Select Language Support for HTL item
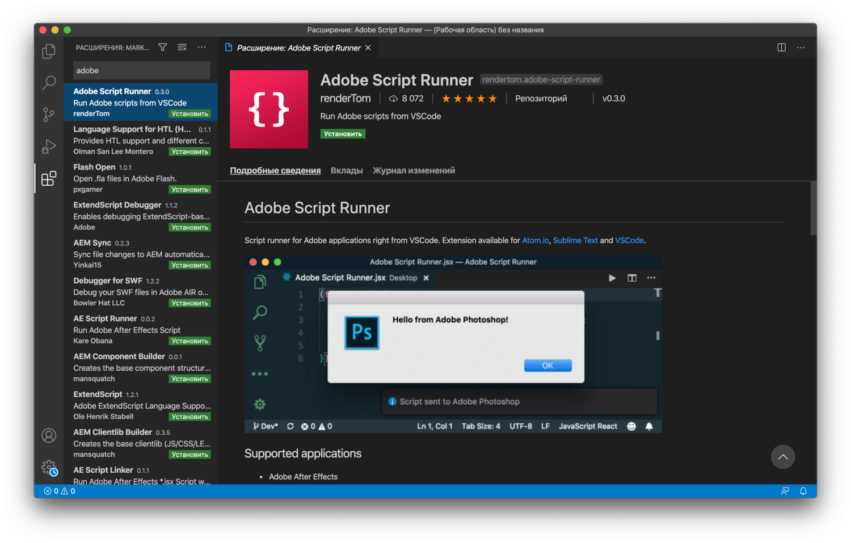Viewport: 851px width, 543px height. coord(141,140)
